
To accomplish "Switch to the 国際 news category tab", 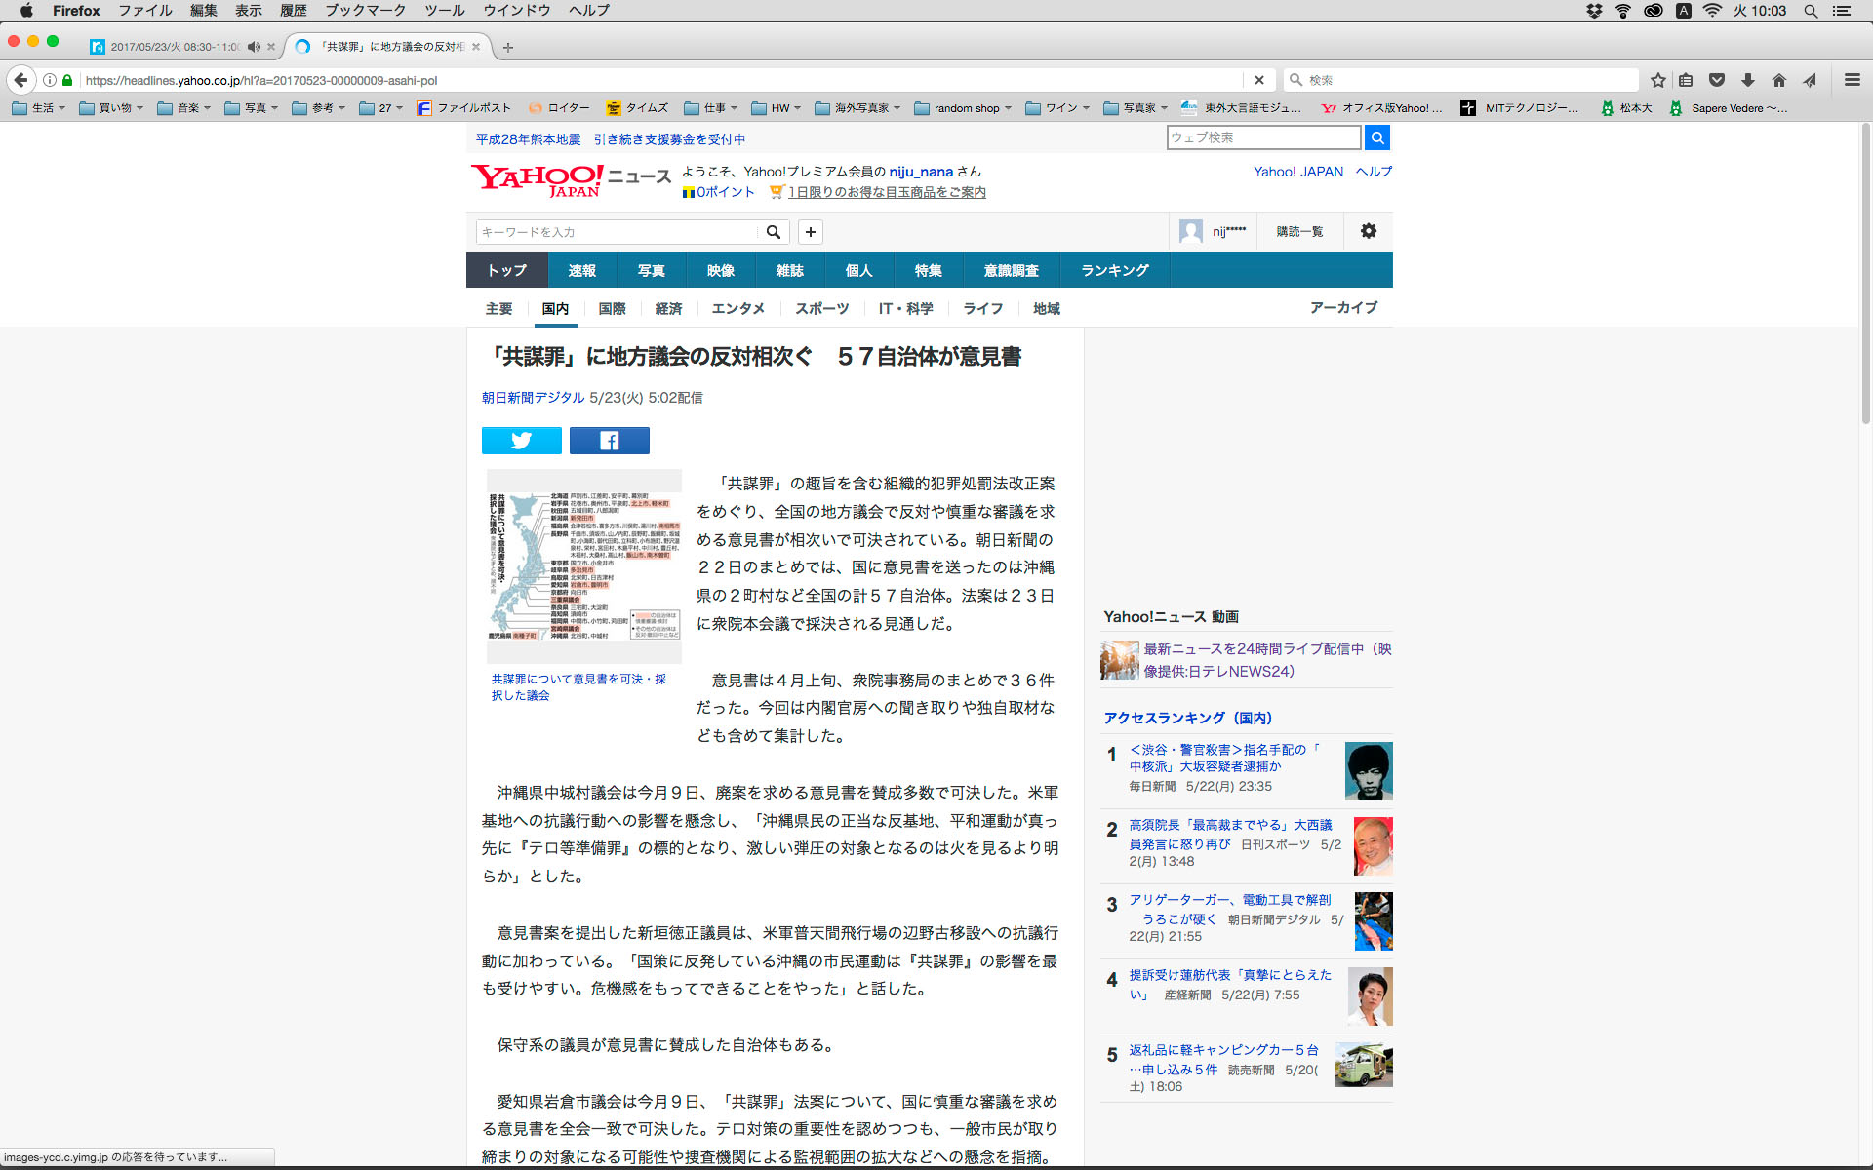I will [x=612, y=309].
